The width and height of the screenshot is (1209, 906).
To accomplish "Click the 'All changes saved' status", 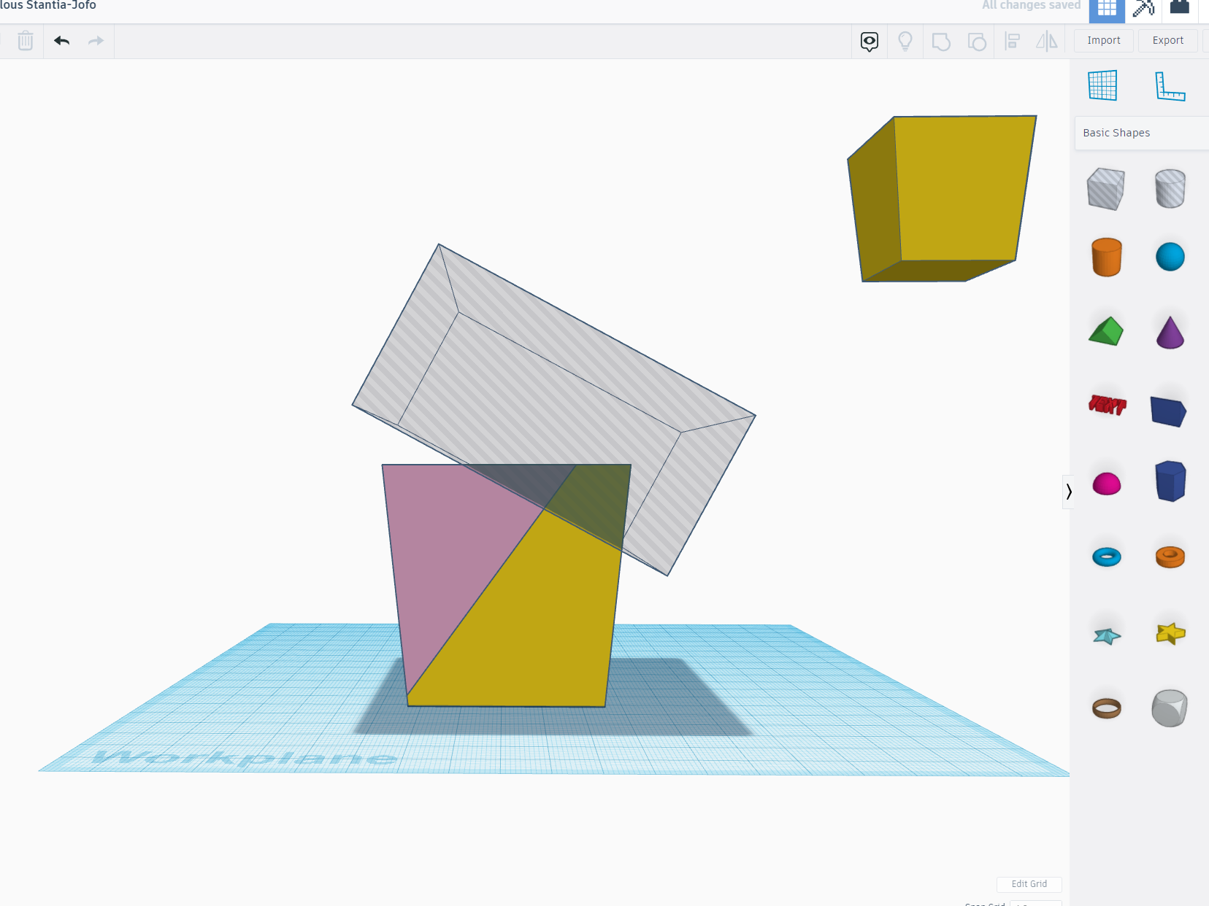I will [1031, 6].
